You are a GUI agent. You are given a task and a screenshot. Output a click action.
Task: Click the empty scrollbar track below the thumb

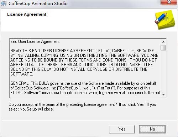(x=163, y=72)
